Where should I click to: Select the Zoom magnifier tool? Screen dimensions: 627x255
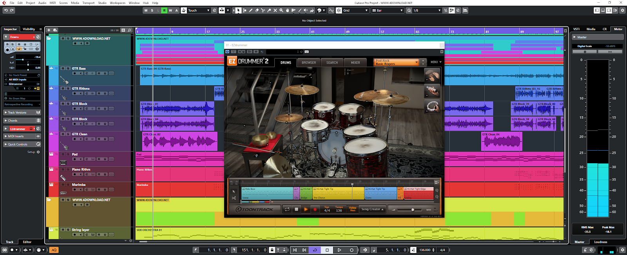pos(281,11)
